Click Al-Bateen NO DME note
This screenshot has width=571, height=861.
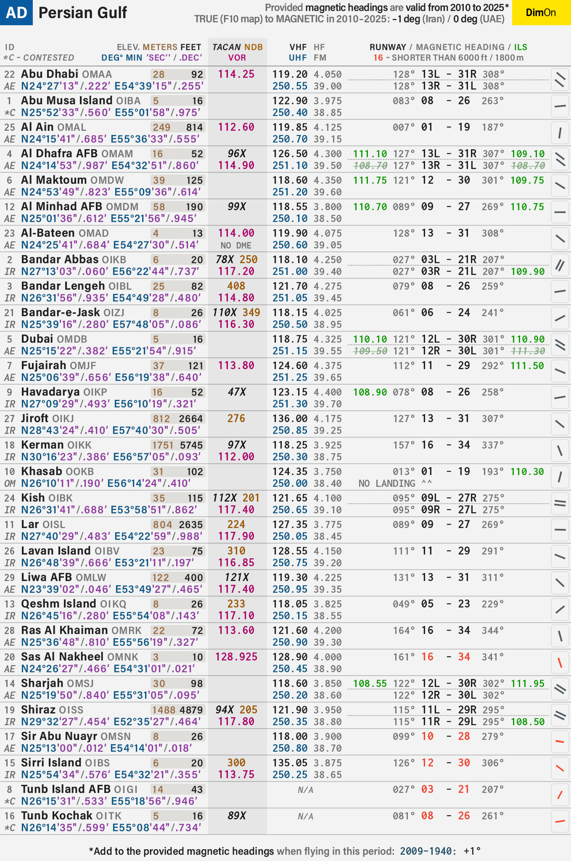236,246
